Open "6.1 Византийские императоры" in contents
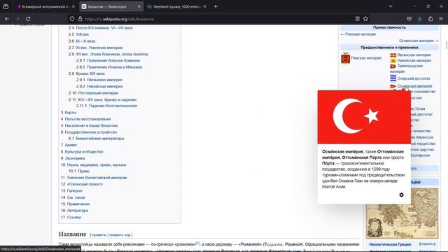Viewport: 448px width, 252px height. click(97, 139)
